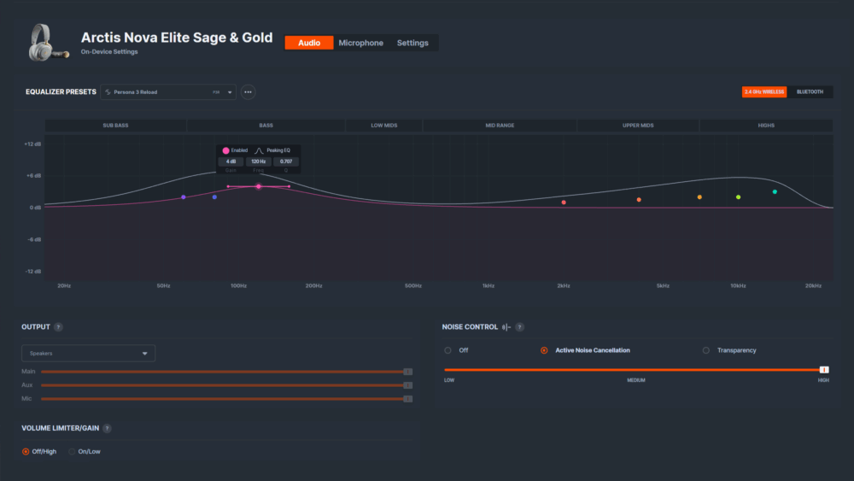
Task: Click the Noise Control help icon
Action: [519, 327]
